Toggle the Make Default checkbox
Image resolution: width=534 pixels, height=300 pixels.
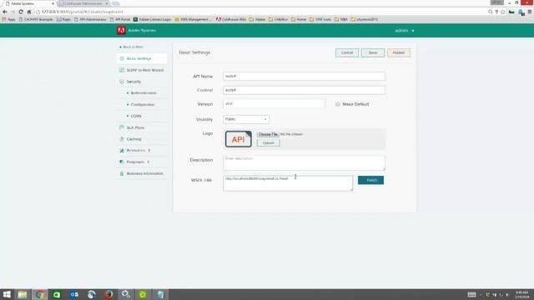point(337,104)
